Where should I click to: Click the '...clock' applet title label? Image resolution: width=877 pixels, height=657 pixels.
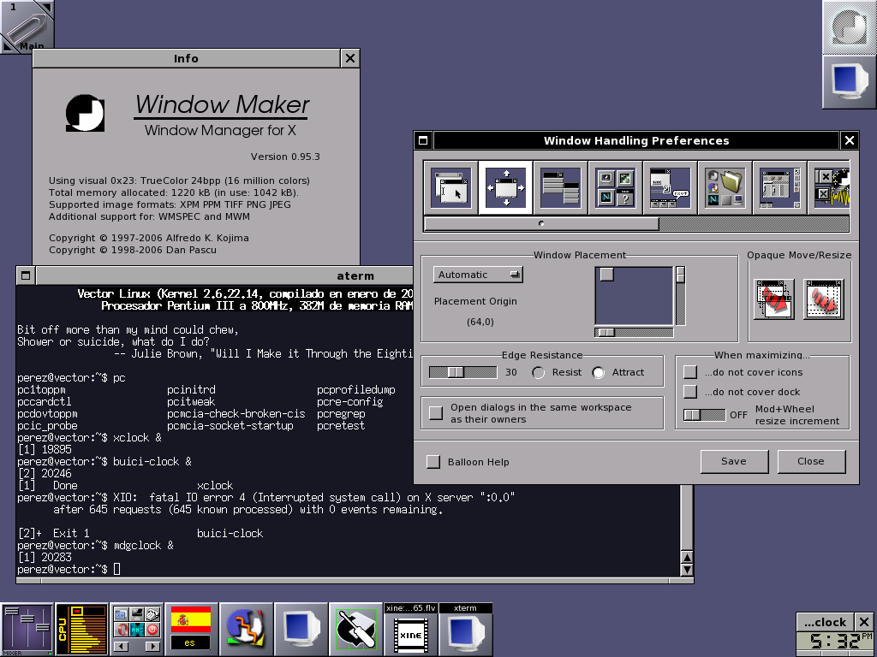pos(826,622)
